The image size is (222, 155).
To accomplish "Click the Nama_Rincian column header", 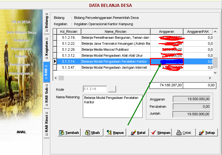I will pos(115,32).
